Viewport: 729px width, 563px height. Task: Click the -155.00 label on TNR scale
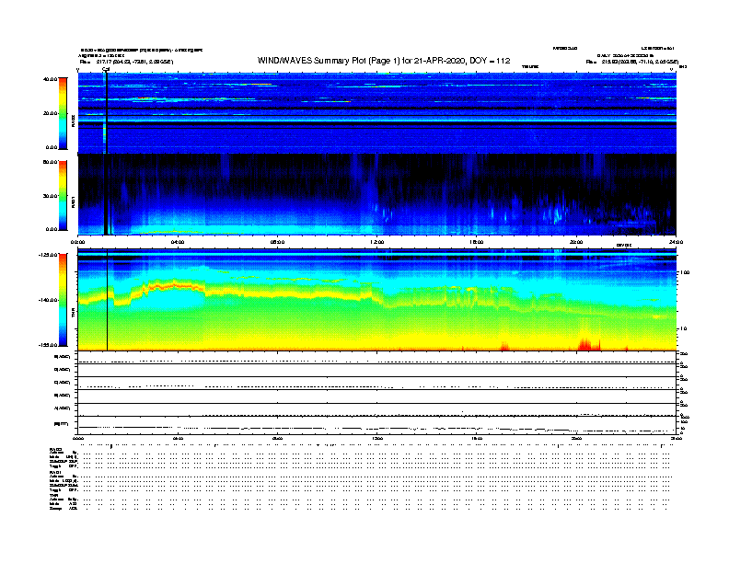click(48, 345)
